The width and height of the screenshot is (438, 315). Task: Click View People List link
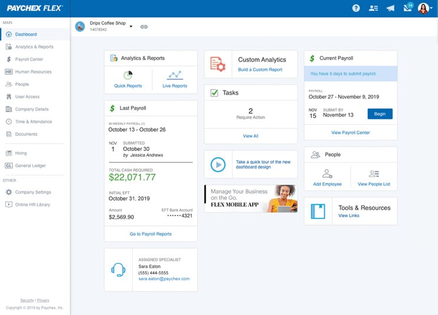point(374,184)
